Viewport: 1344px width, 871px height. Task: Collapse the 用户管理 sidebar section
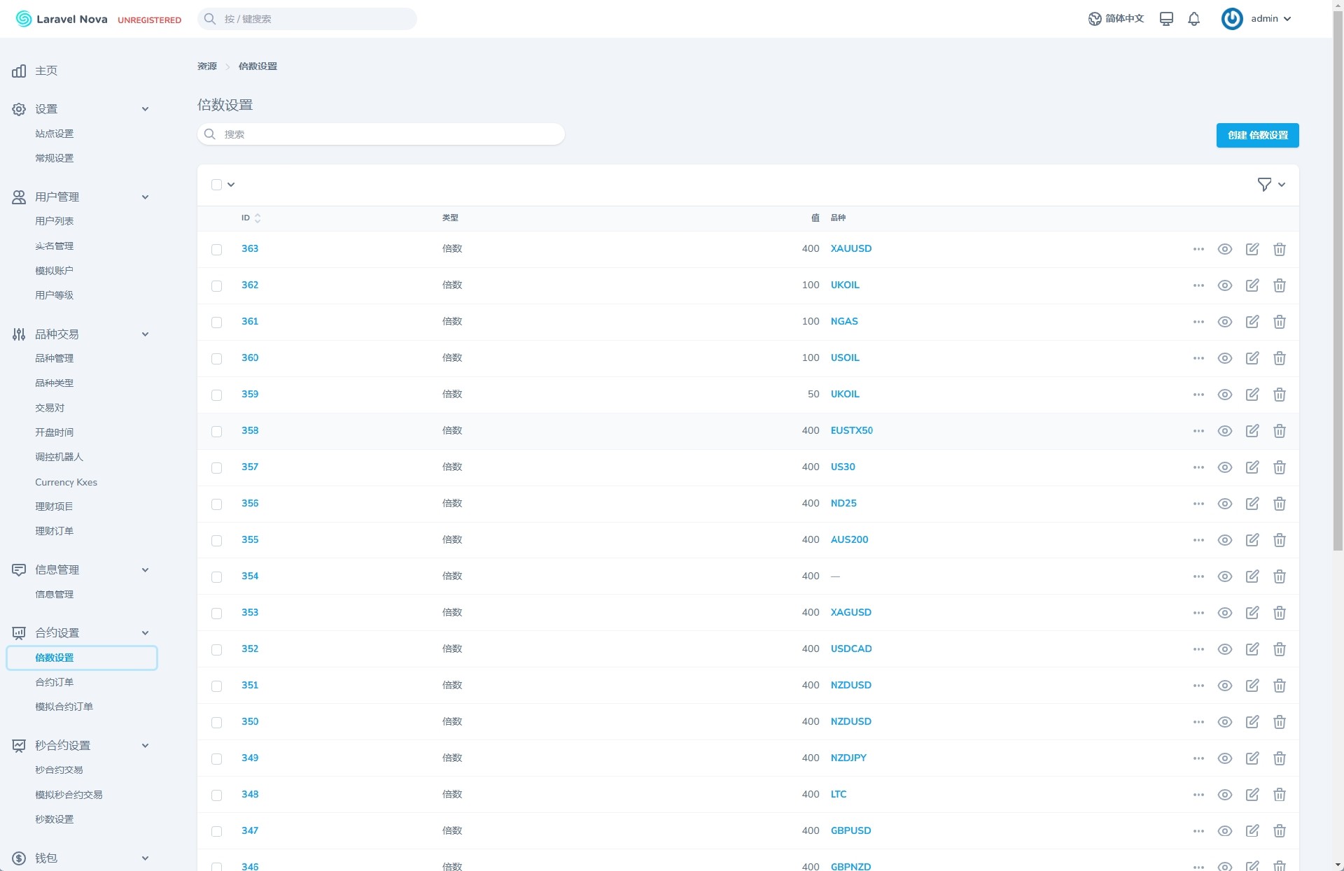click(x=145, y=197)
